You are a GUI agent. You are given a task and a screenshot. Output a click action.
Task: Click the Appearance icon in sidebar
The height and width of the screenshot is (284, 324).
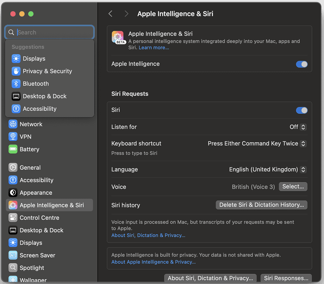click(x=13, y=192)
